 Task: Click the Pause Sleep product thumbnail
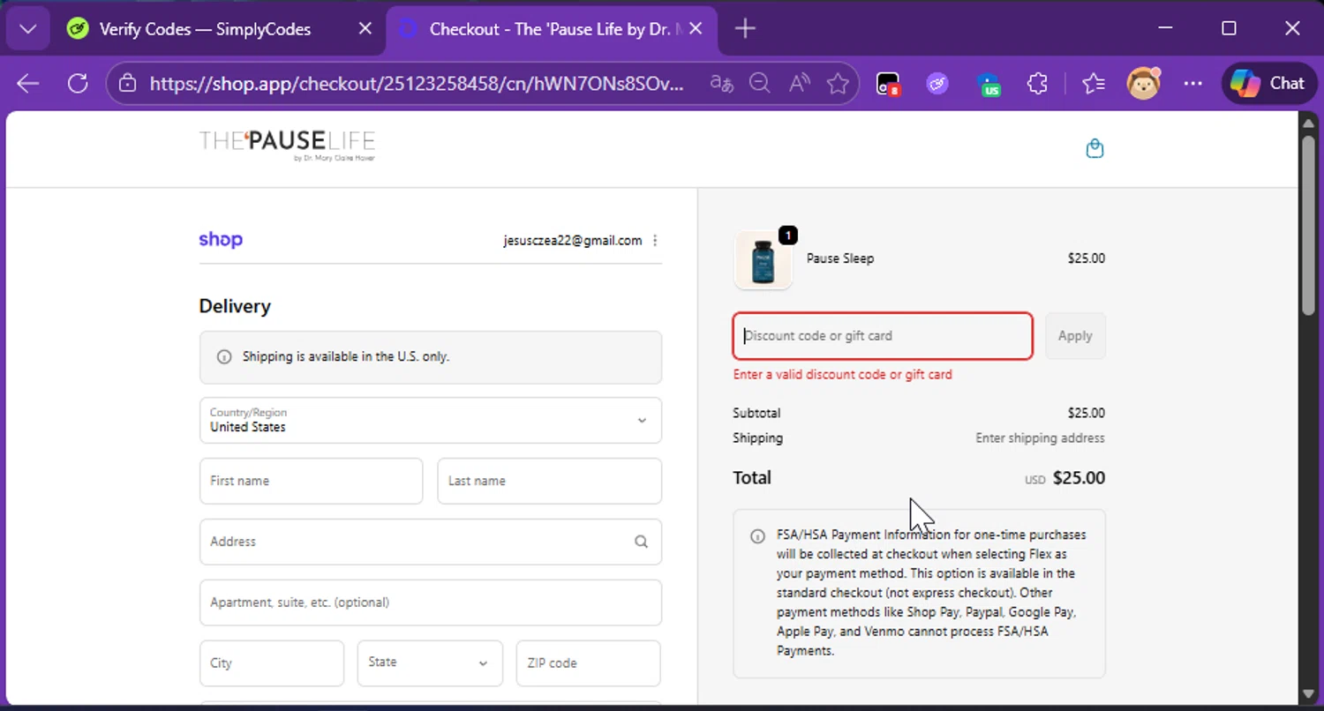(x=764, y=261)
